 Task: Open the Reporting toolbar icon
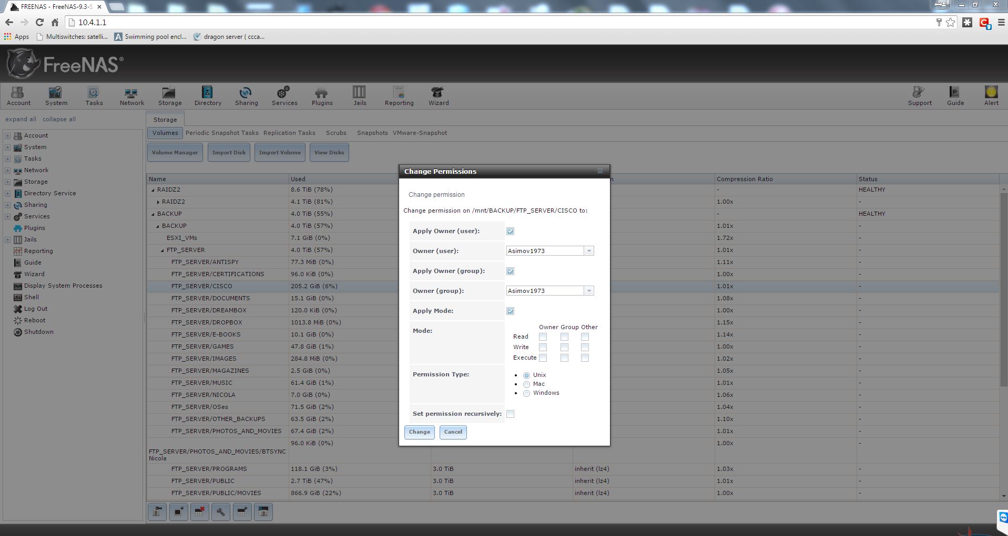(x=399, y=96)
